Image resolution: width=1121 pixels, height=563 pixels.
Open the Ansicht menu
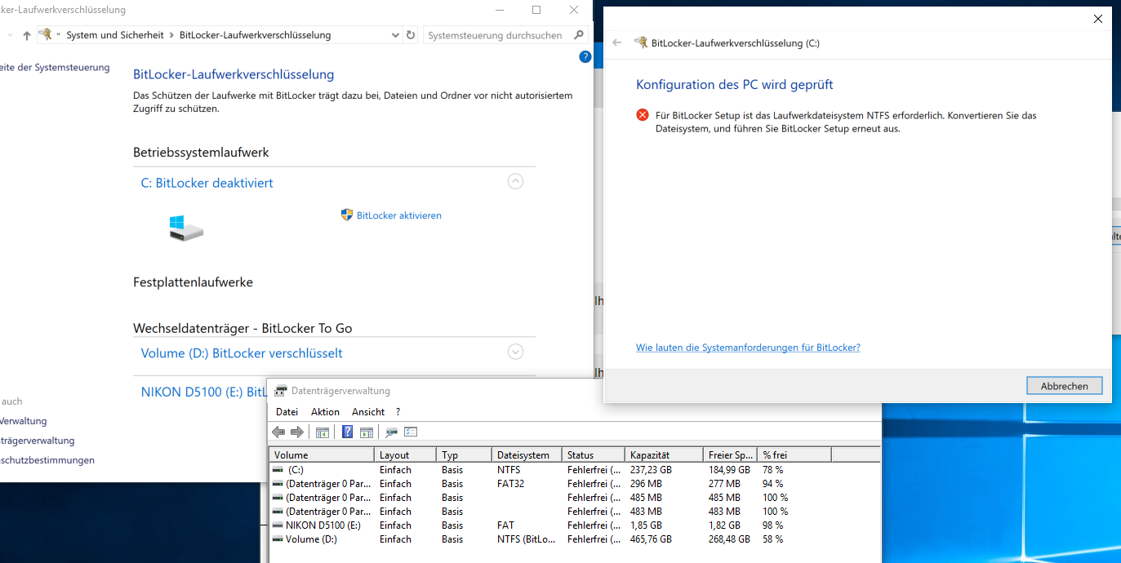[368, 412]
